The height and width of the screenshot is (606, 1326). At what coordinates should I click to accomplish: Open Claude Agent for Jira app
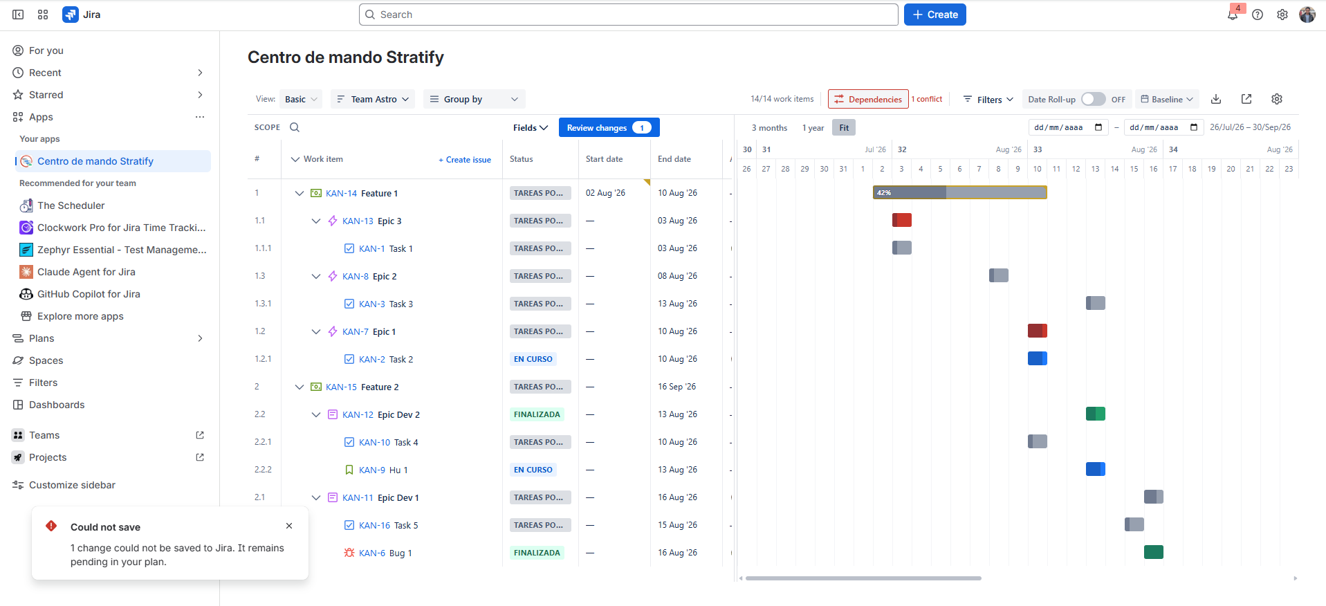point(86,272)
